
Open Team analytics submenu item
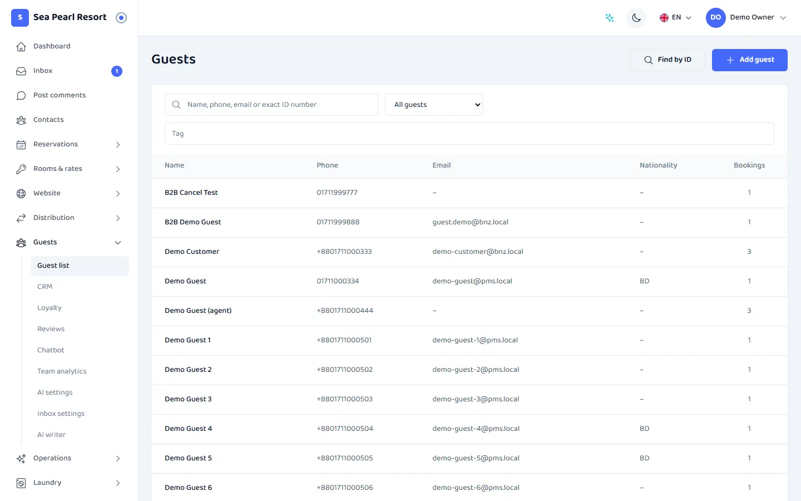click(80, 372)
